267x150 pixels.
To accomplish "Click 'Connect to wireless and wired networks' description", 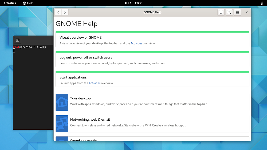I will [x=128, y=125].
